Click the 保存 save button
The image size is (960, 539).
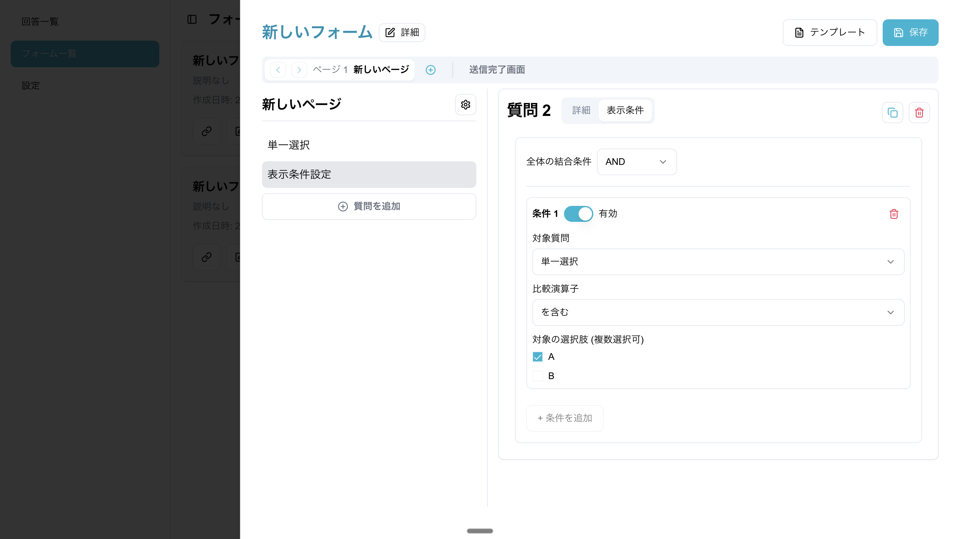point(910,33)
